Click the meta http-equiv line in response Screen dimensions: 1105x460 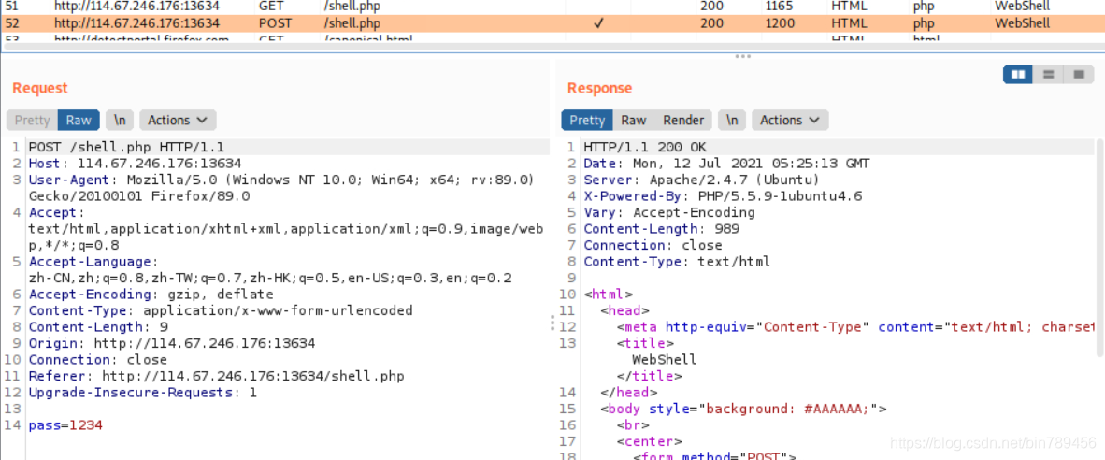pyautogui.click(x=855, y=327)
